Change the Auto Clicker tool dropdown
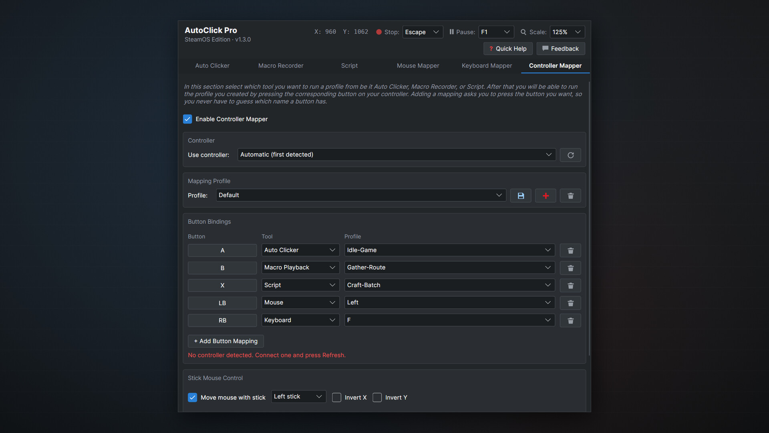 (300, 250)
